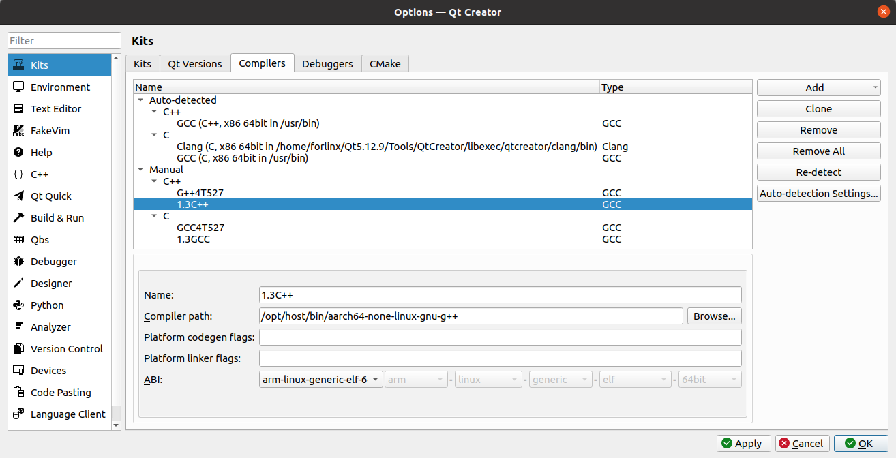Viewport: 896px width, 458px height.
Task: Open the Help category icon
Action: pyautogui.click(x=18, y=153)
